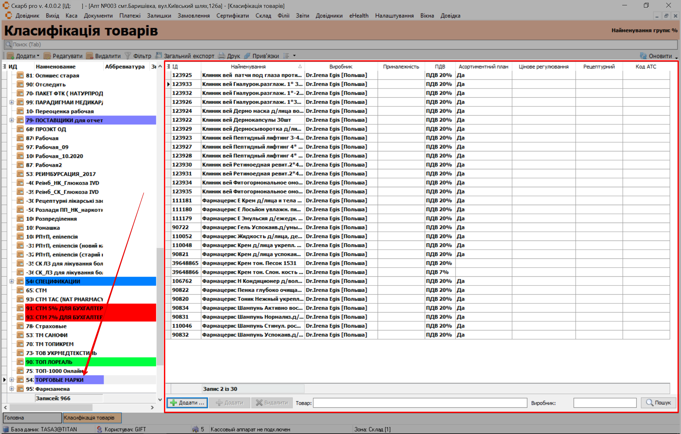Click the Друк printer icon
Viewport: 681px width, 434px height.
222,56
